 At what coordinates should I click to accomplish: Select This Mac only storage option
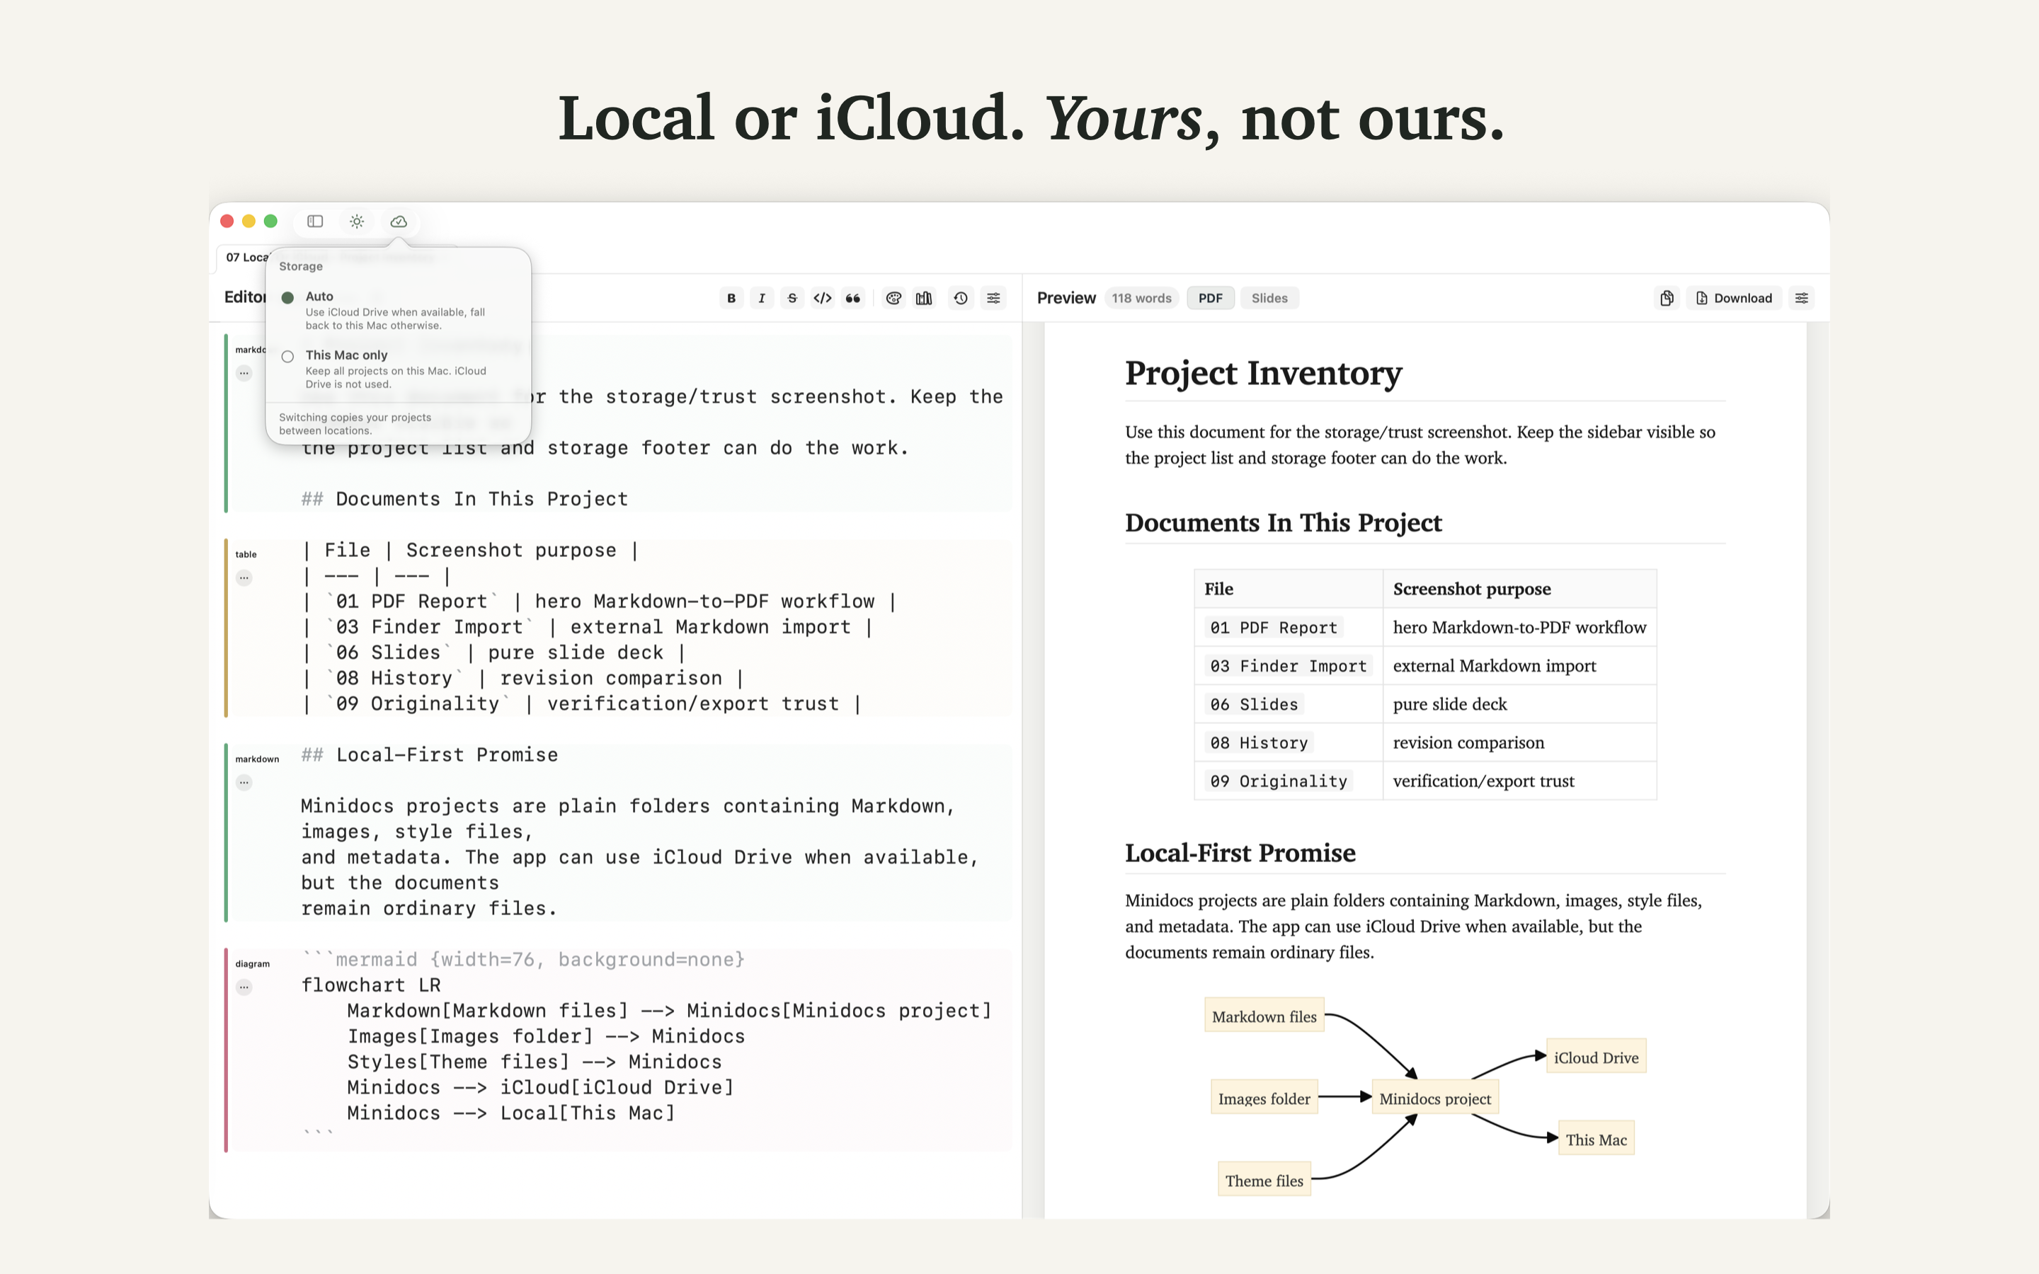(x=398, y=369)
